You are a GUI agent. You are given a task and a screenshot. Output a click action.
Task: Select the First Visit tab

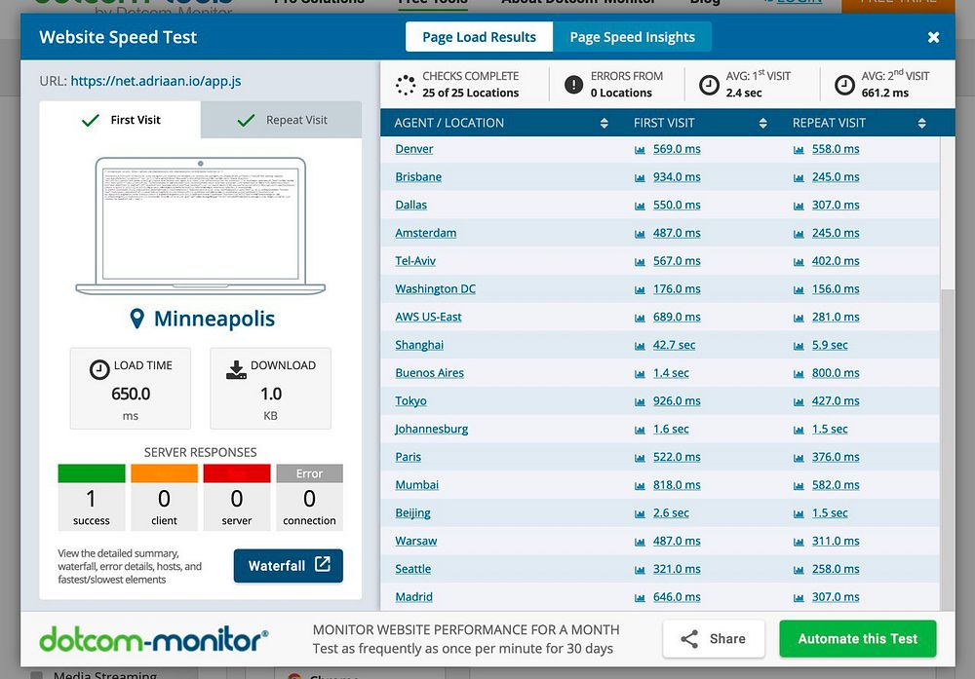120,120
